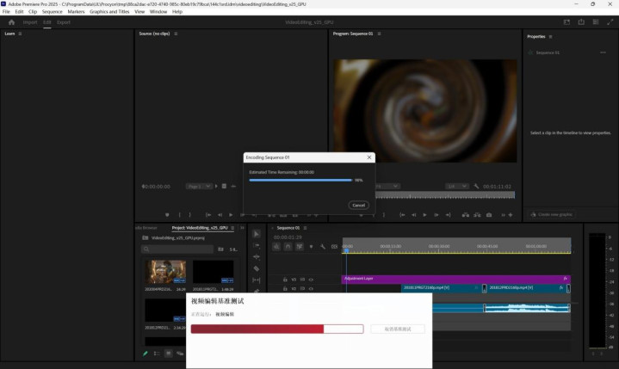Cancel the Encoding Sequence 01 dialog

tap(359, 205)
